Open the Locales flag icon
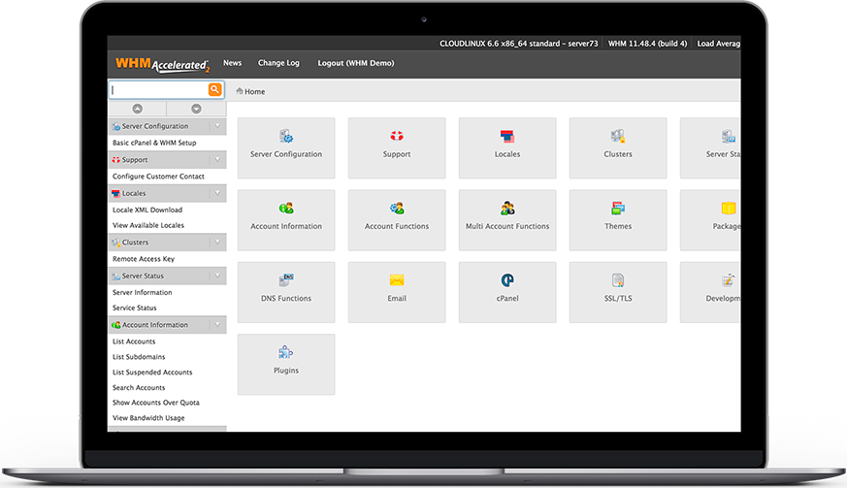The height and width of the screenshot is (488, 847). (x=507, y=137)
